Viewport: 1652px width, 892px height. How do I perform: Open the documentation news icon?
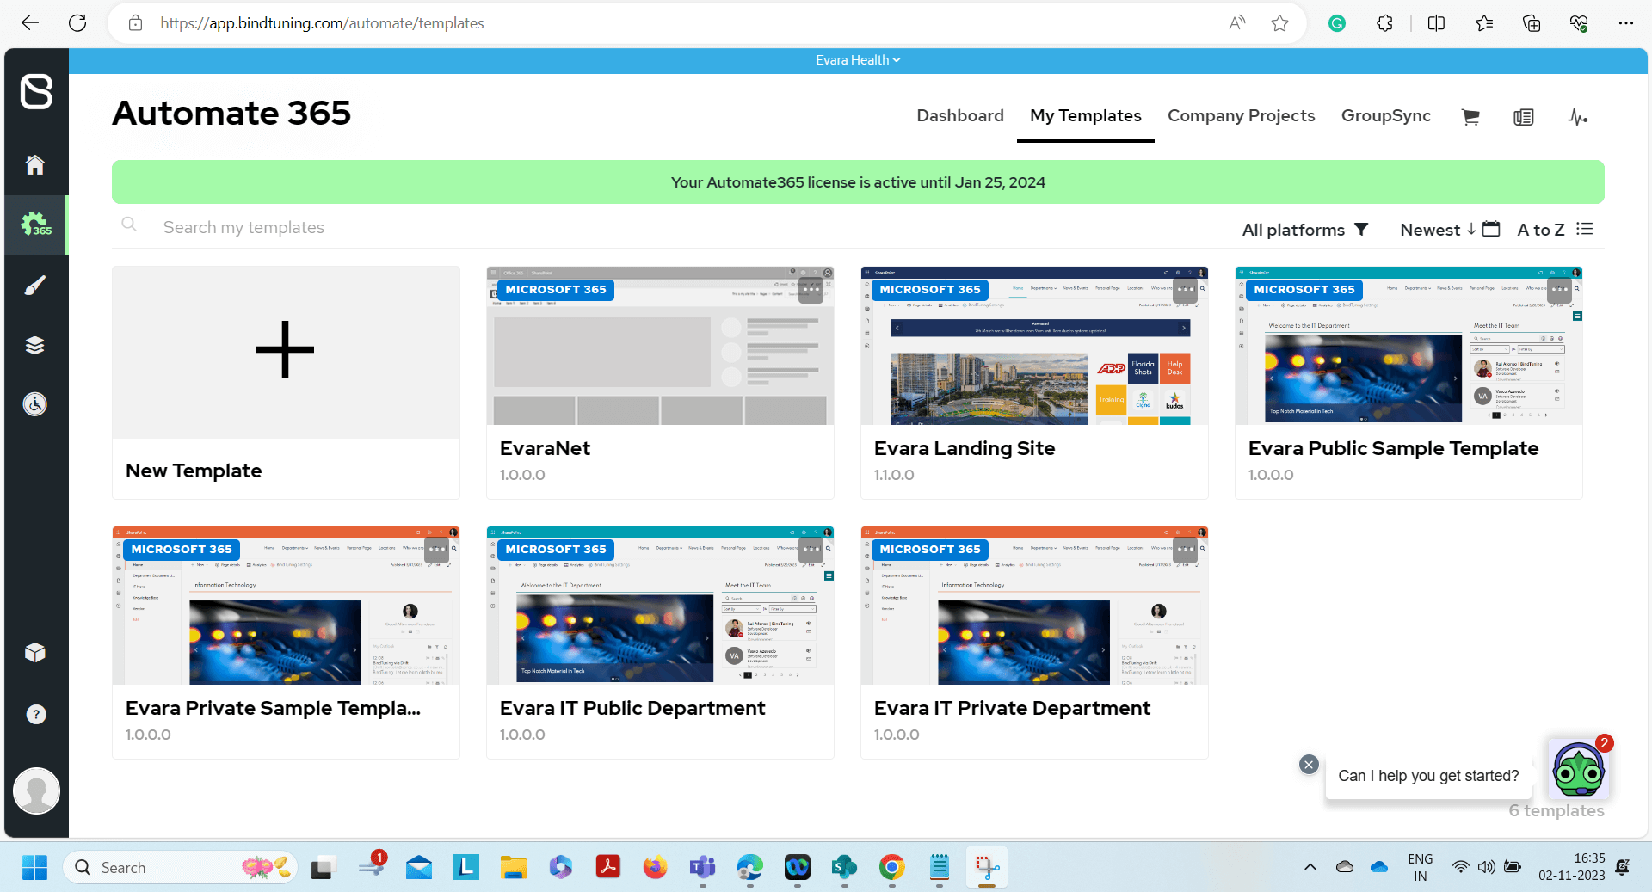[1524, 117]
